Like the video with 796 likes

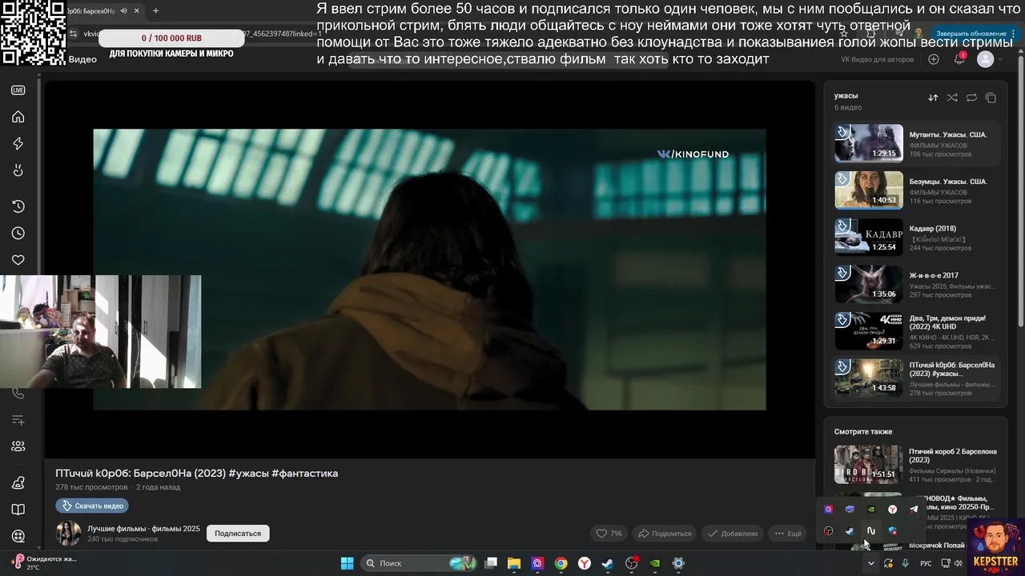pos(609,534)
